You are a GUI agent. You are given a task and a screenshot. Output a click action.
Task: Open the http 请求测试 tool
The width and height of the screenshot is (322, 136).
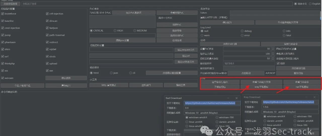(109, 85)
